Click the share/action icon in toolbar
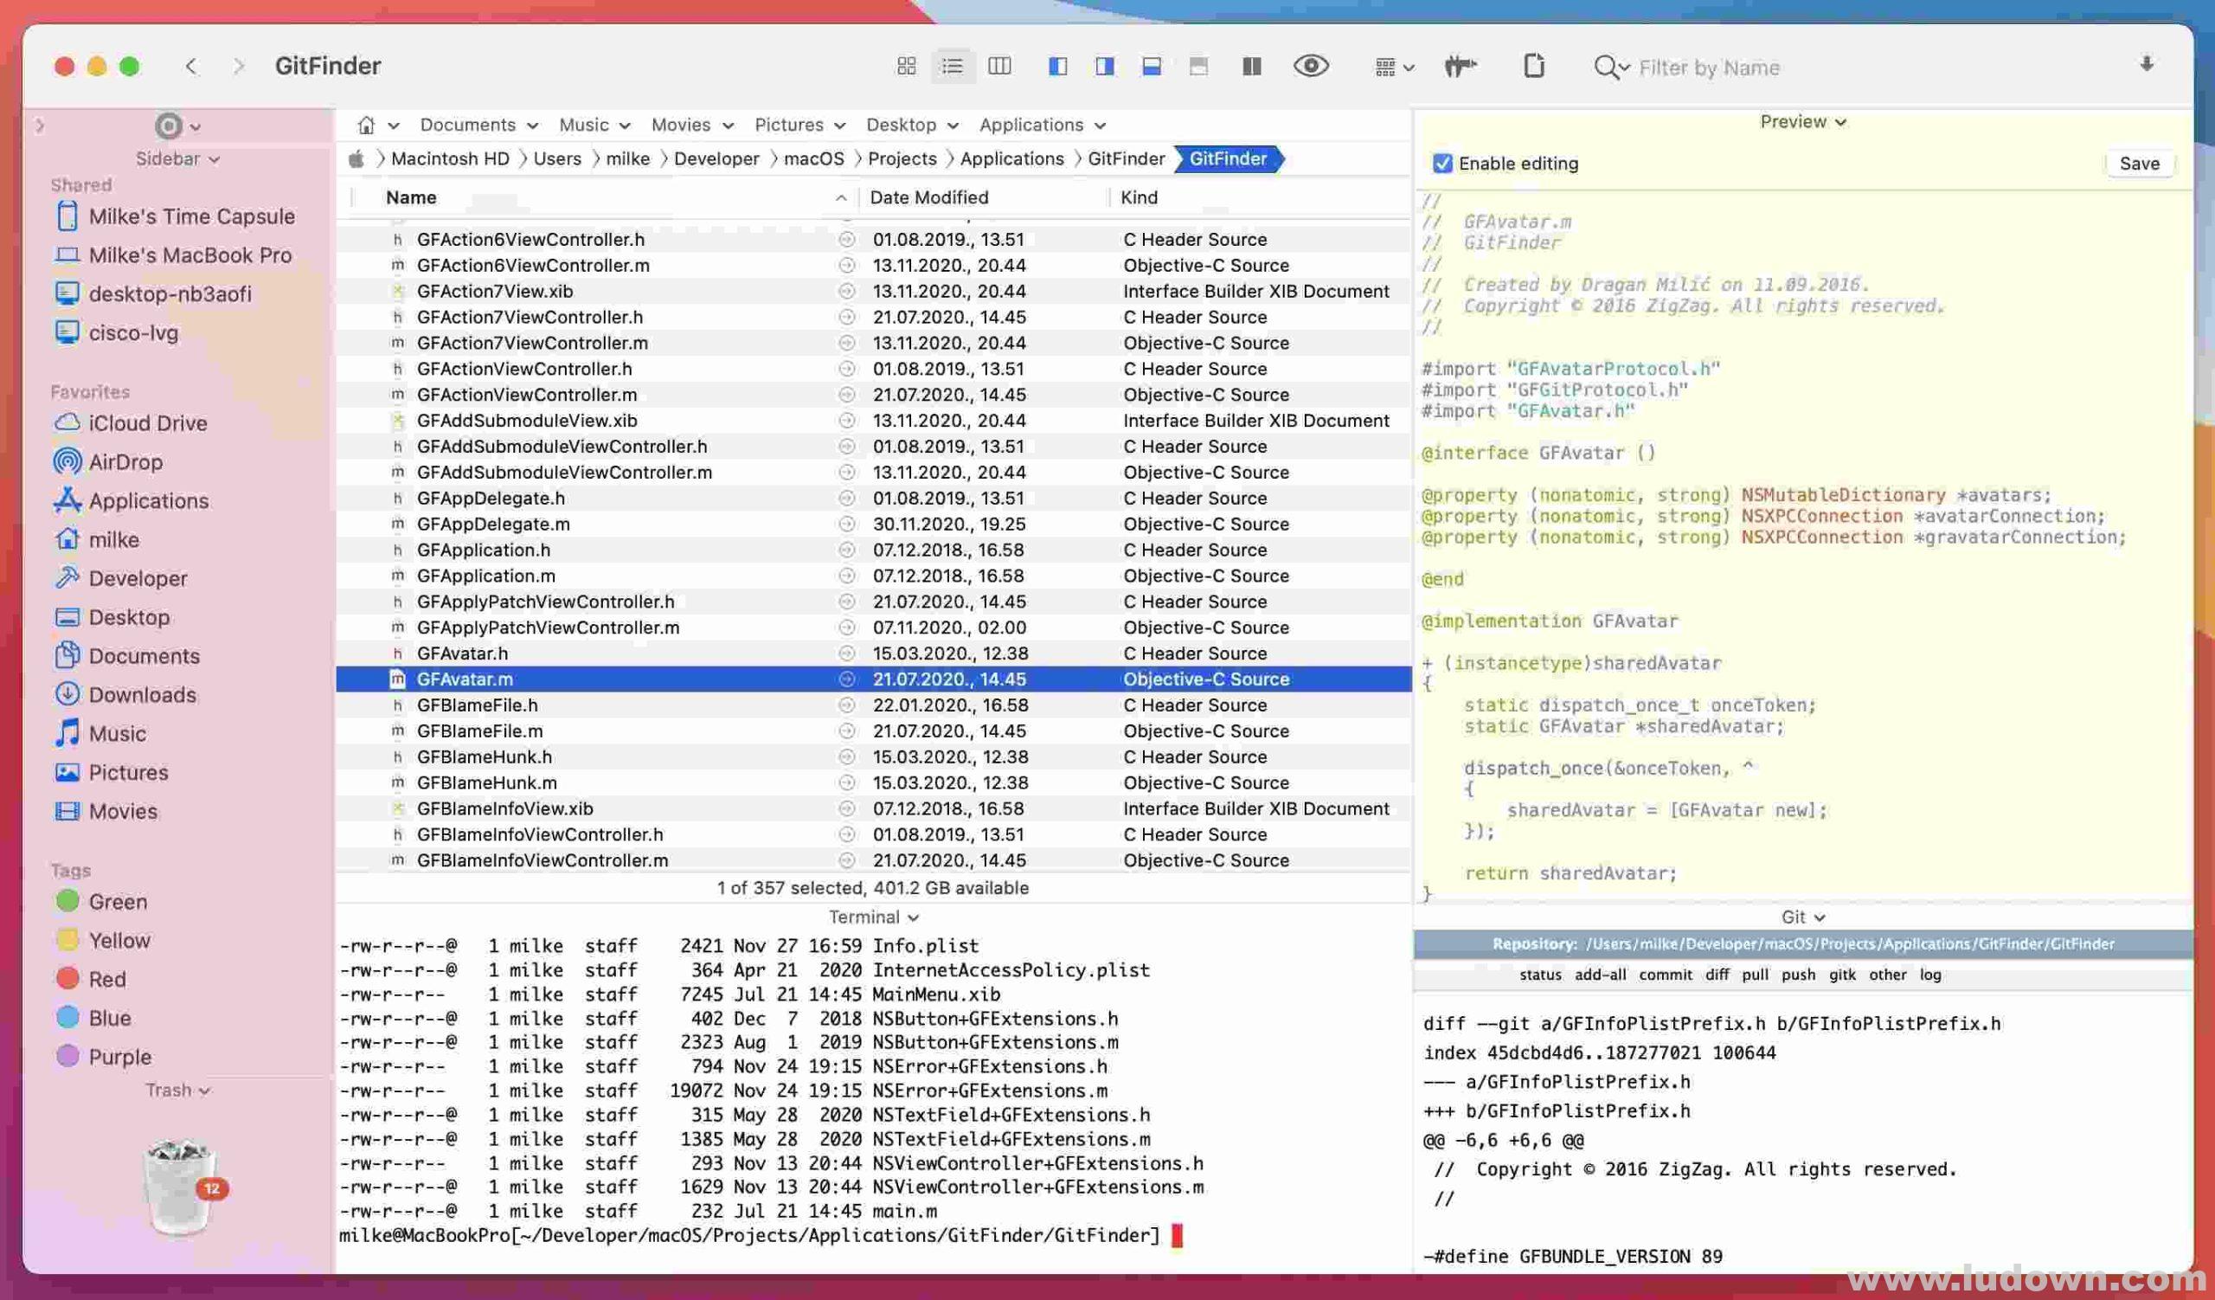The width and height of the screenshot is (2215, 1300). tap(1534, 65)
